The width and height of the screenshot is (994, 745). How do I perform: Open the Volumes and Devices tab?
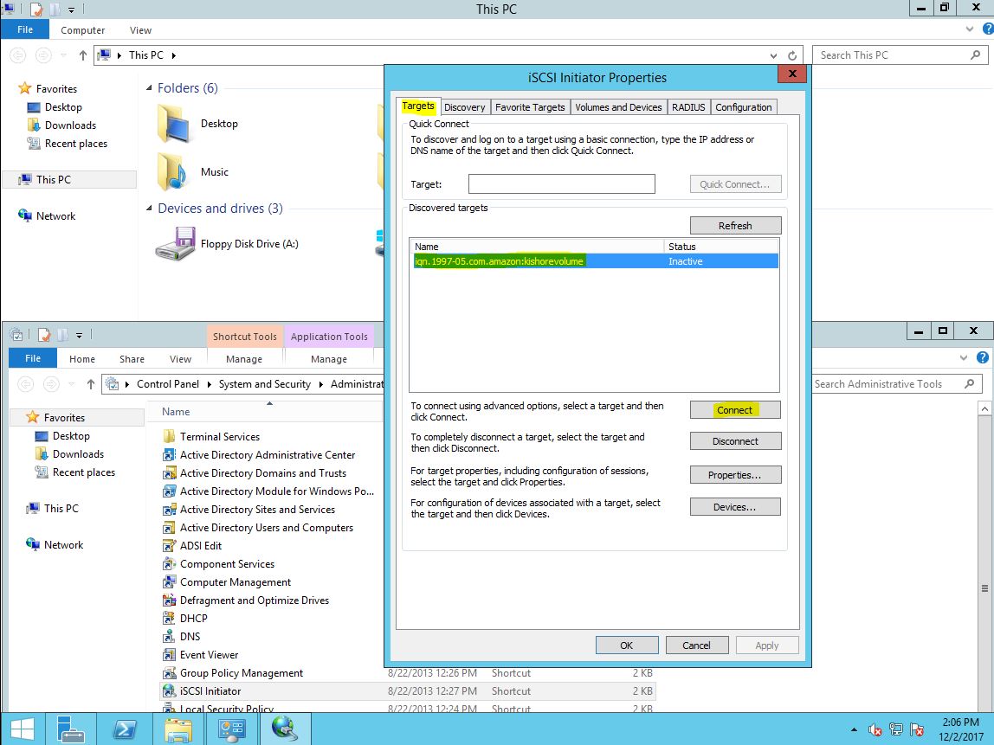pyautogui.click(x=618, y=107)
